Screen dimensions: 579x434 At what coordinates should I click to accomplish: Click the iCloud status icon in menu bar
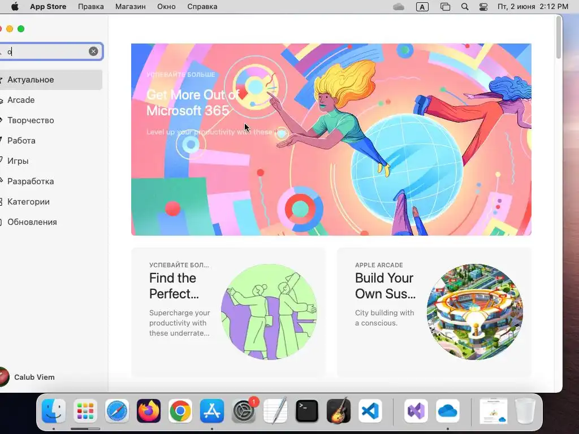(x=399, y=7)
